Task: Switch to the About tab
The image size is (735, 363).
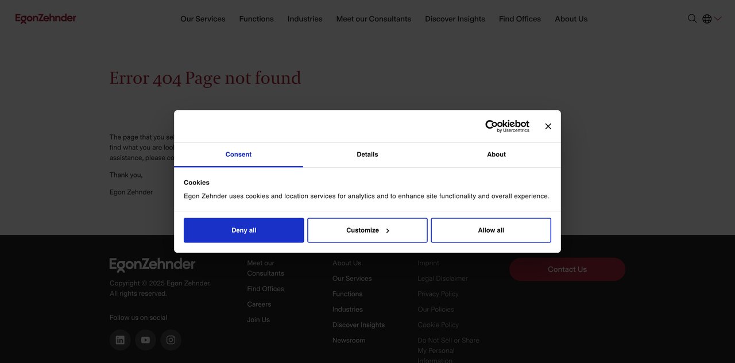Action: coord(497,155)
